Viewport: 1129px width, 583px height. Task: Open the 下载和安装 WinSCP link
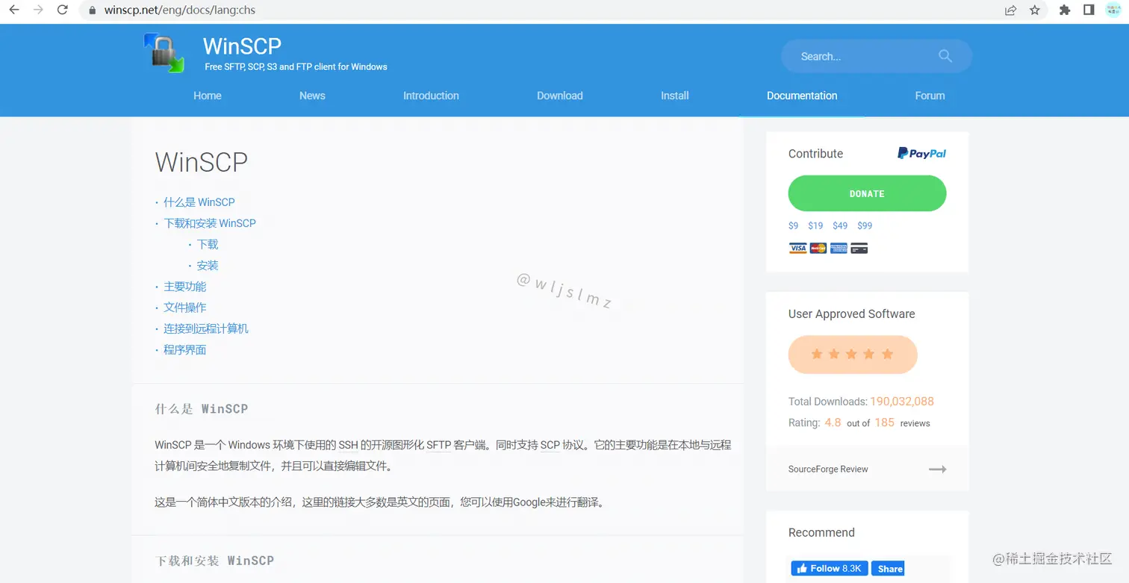pos(210,222)
